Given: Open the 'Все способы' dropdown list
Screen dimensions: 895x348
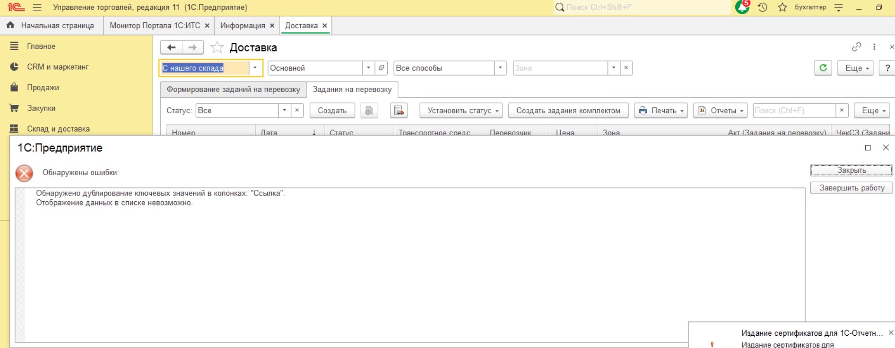Looking at the screenshot, I should pyautogui.click(x=500, y=68).
